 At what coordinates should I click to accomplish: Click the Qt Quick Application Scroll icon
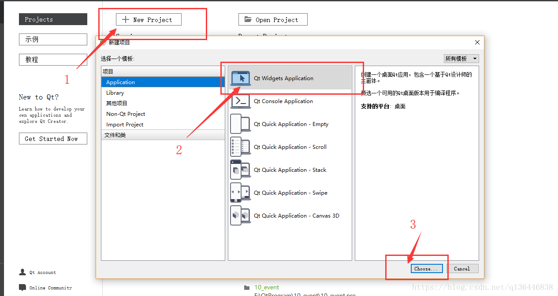[x=241, y=147]
